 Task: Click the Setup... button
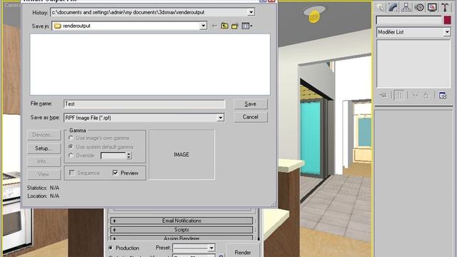44,148
